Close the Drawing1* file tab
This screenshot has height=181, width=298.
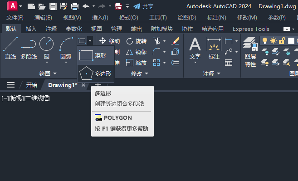click(x=83, y=85)
